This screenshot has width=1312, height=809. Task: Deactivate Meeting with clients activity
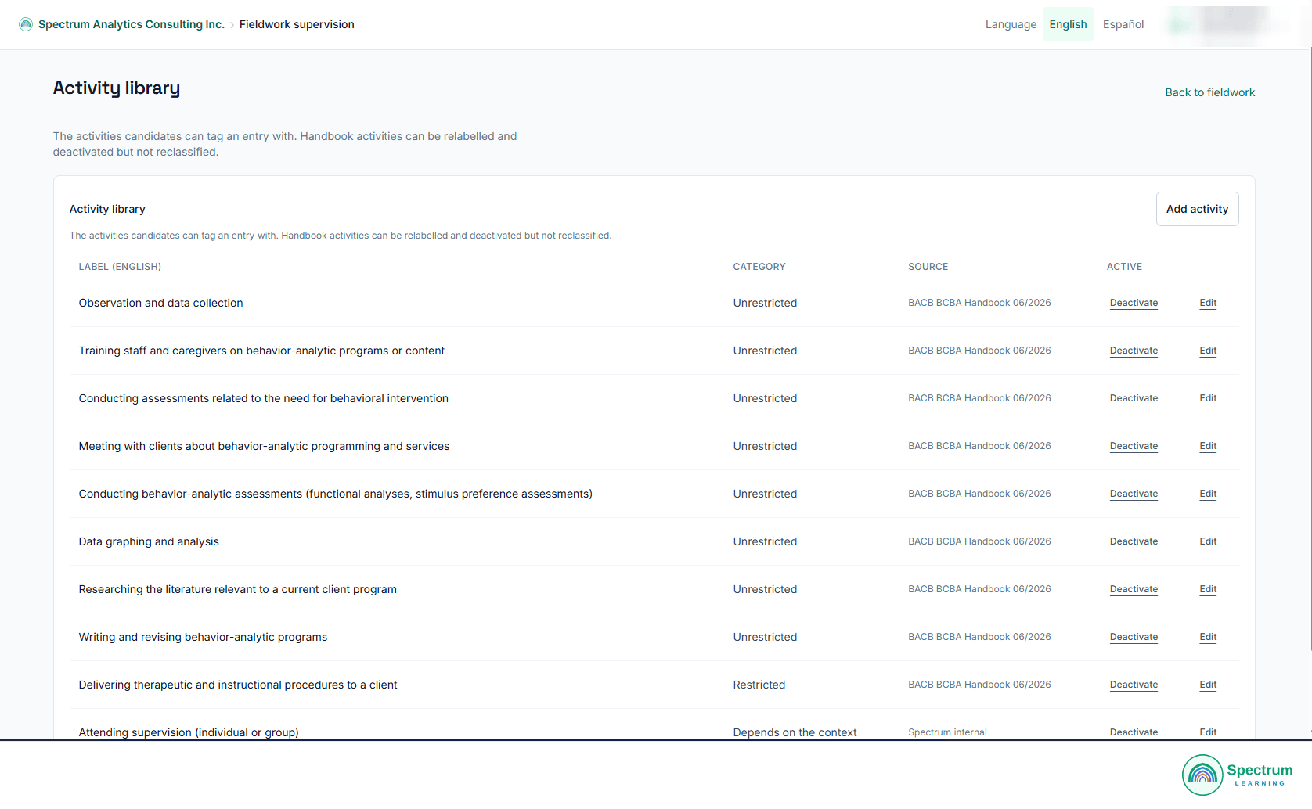click(x=1134, y=446)
